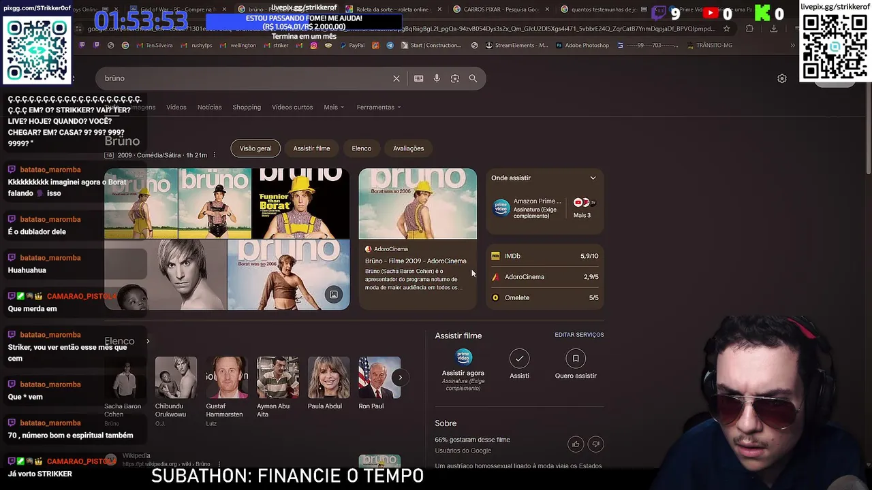Expand the Elenco section arrow
The width and height of the screenshot is (872, 490).
click(148, 342)
